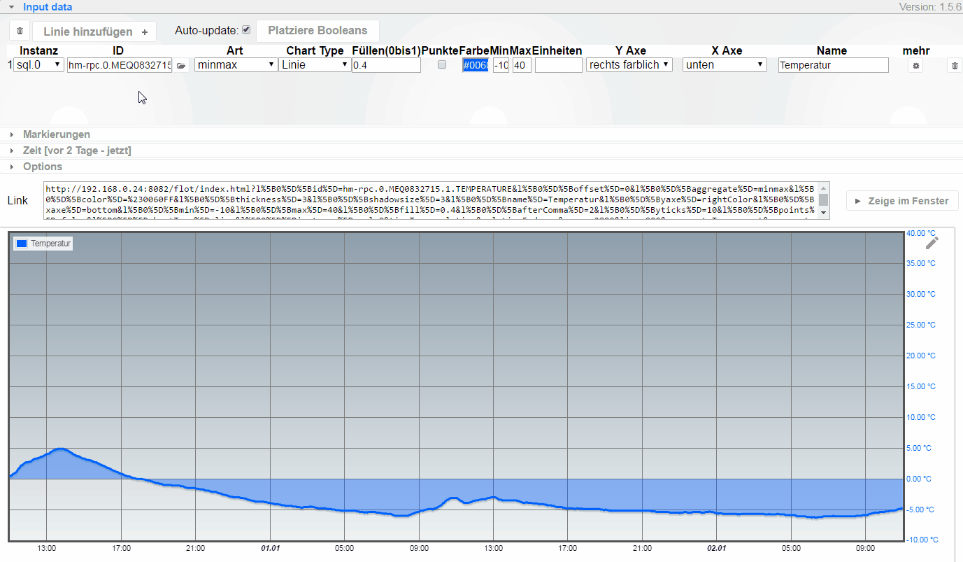This screenshot has width=963, height=562.
Task: Click the Link textarea scrollbar
Action: coord(824,201)
